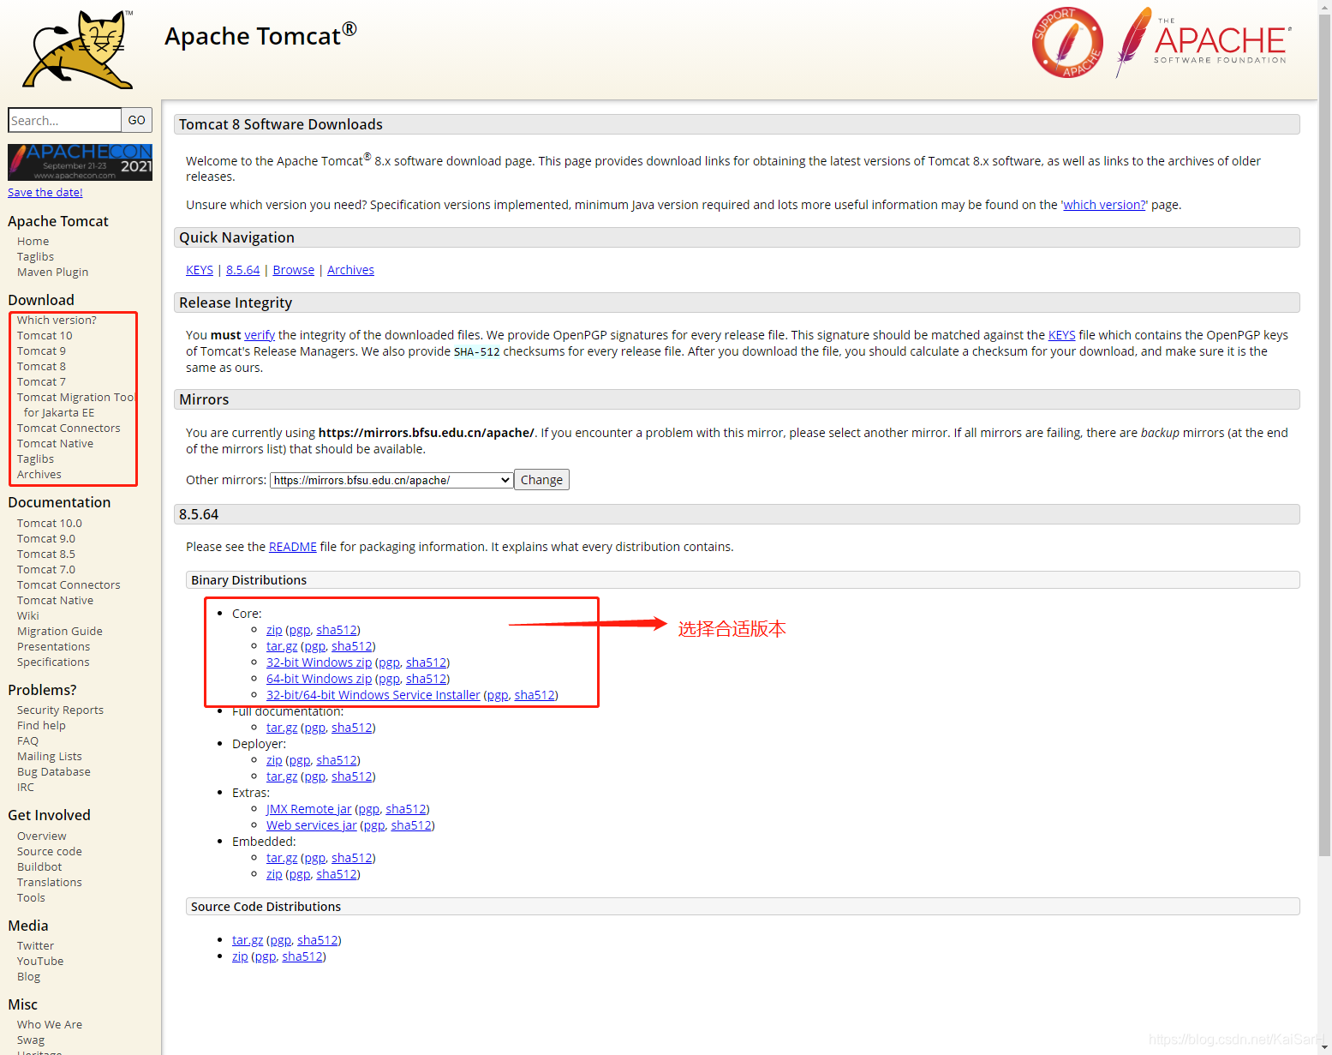Open Tomcat 8.5 documentation link
The image size is (1332, 1055).
click(46, 554)
